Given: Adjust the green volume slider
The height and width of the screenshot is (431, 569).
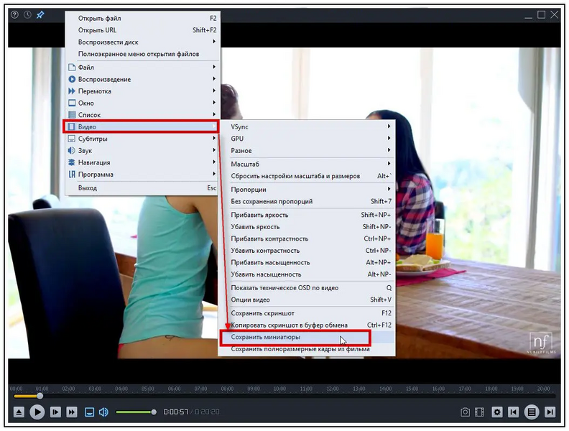Looking at the screenshot, I should [x=135, y=412].
